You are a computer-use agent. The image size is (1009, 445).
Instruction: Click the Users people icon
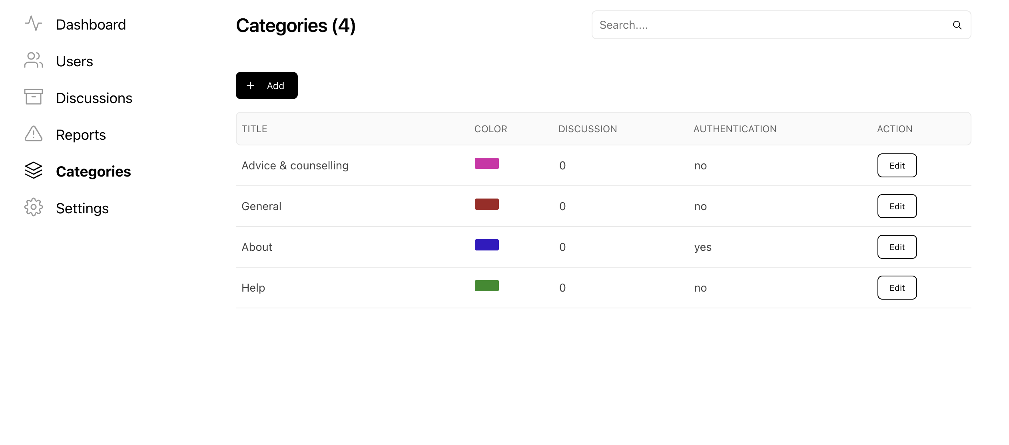[34, 60]
